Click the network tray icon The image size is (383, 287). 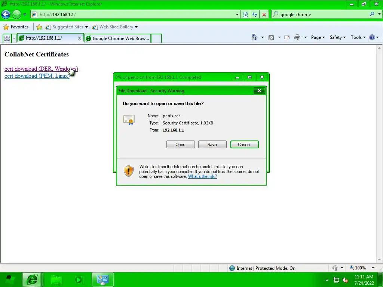coord(336,280)
